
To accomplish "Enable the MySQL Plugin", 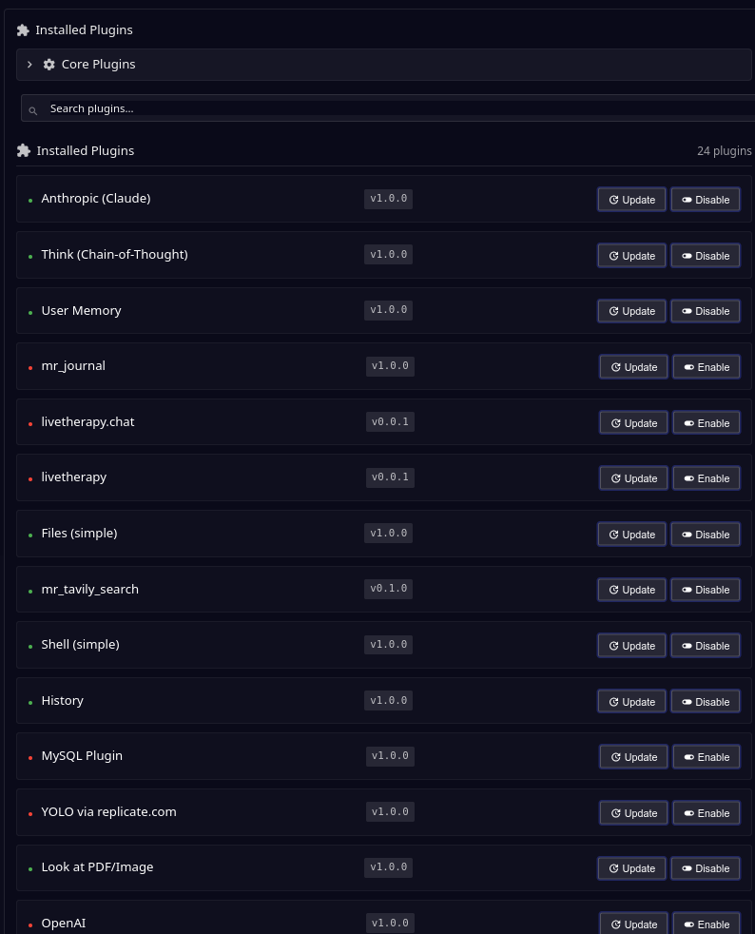I will 707,757.
